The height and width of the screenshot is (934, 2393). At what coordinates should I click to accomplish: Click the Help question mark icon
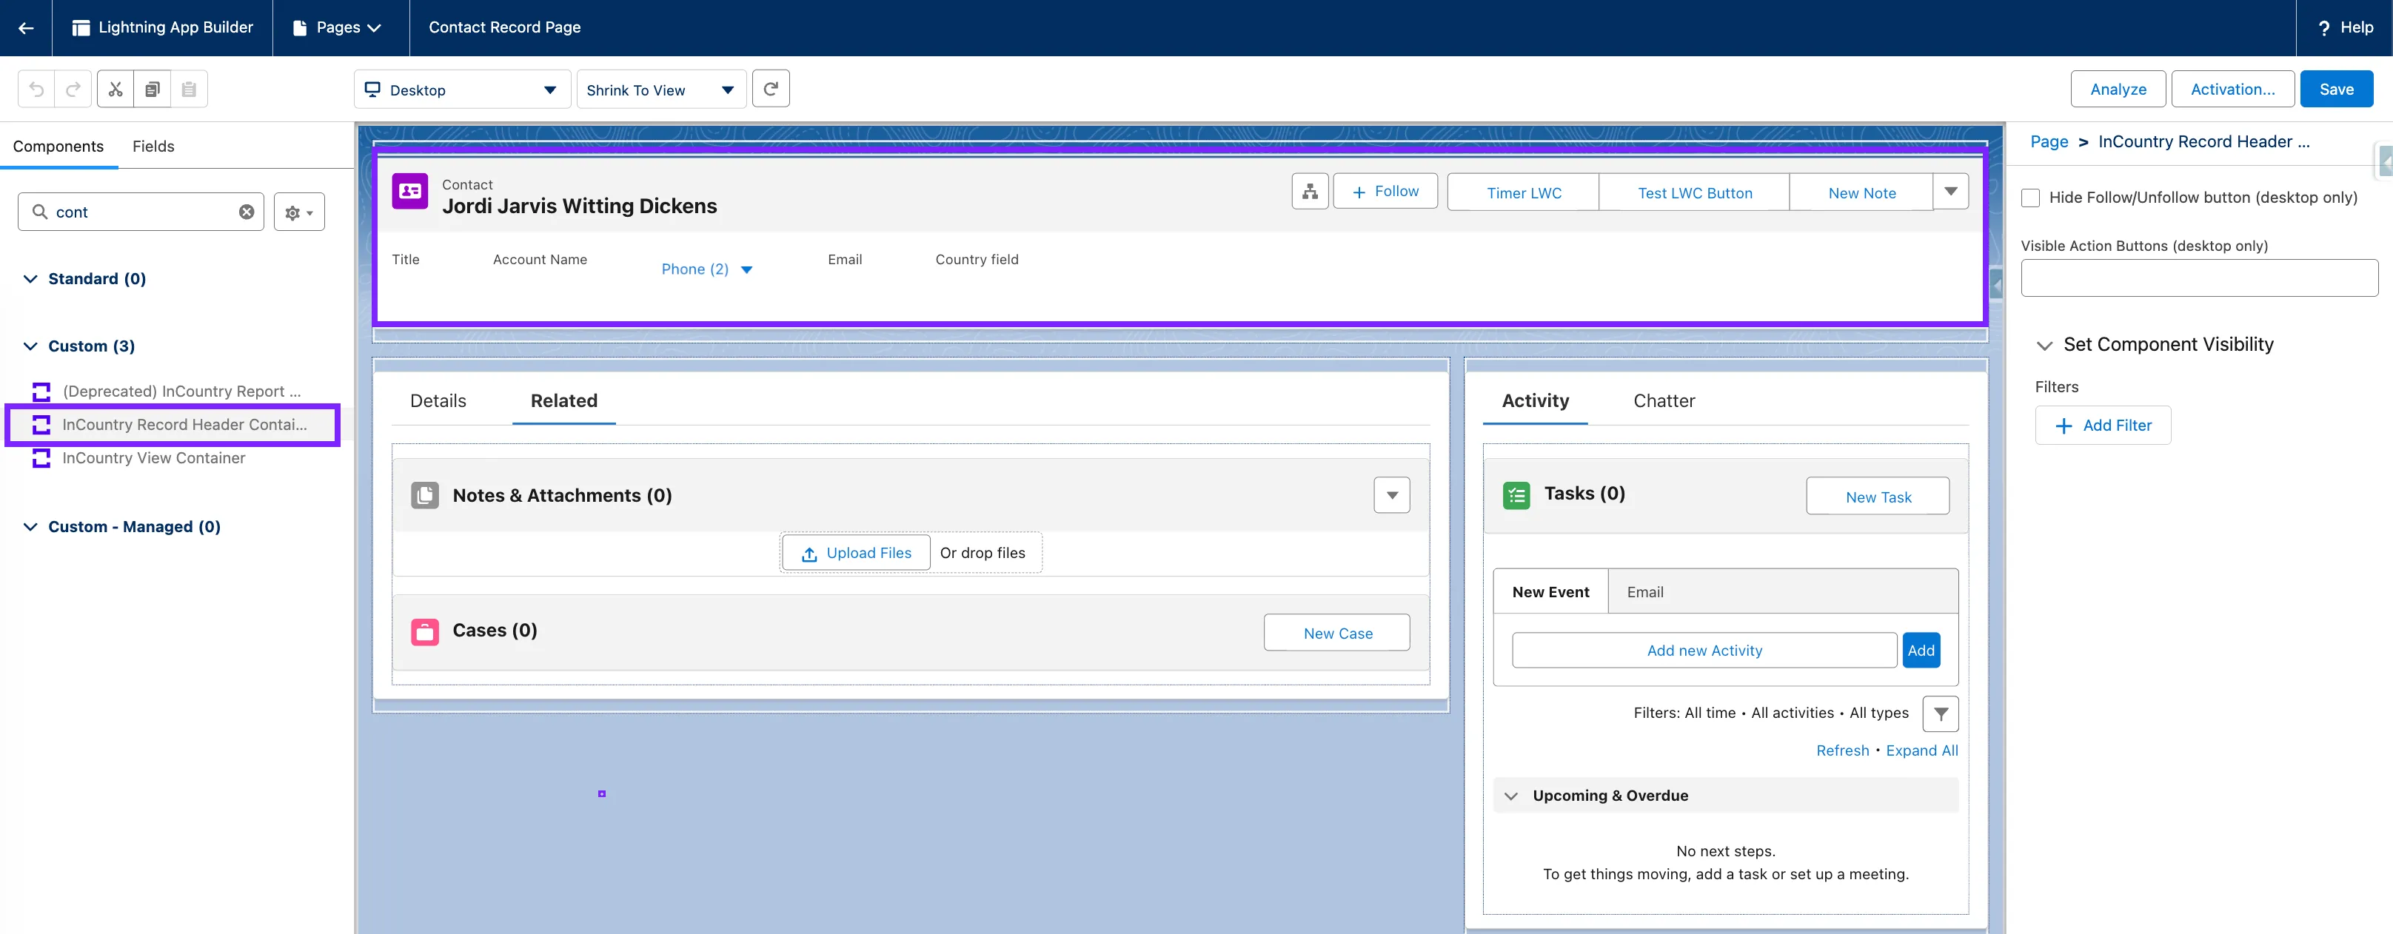[2323, 28]
